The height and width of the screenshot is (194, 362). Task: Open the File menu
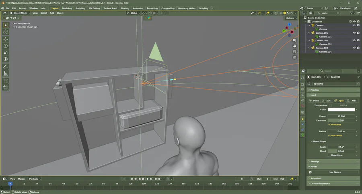pyautogui.click(x=7, y=8)
